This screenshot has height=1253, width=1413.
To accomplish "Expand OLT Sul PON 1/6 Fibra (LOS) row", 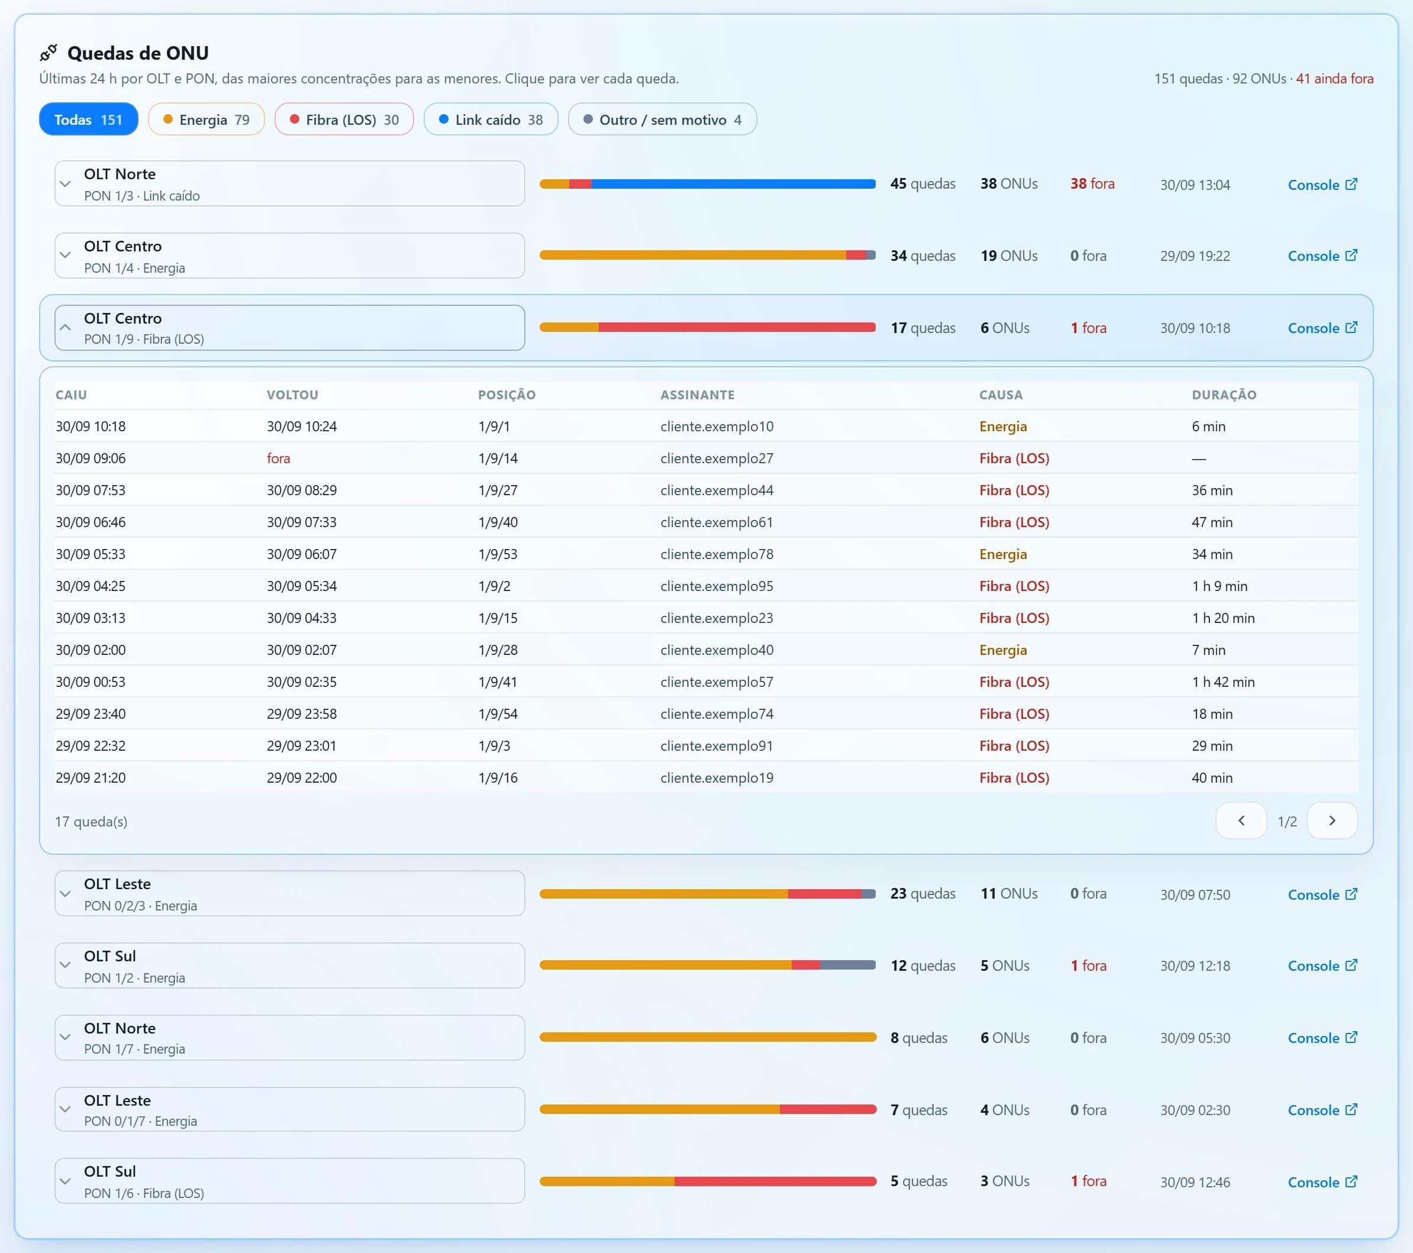I will [x=290, y=1181].
